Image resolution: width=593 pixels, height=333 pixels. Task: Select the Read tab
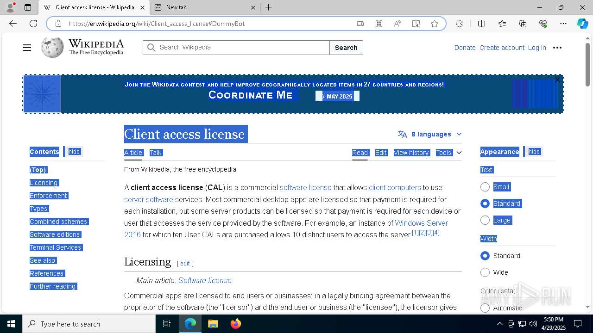point(360,153)
